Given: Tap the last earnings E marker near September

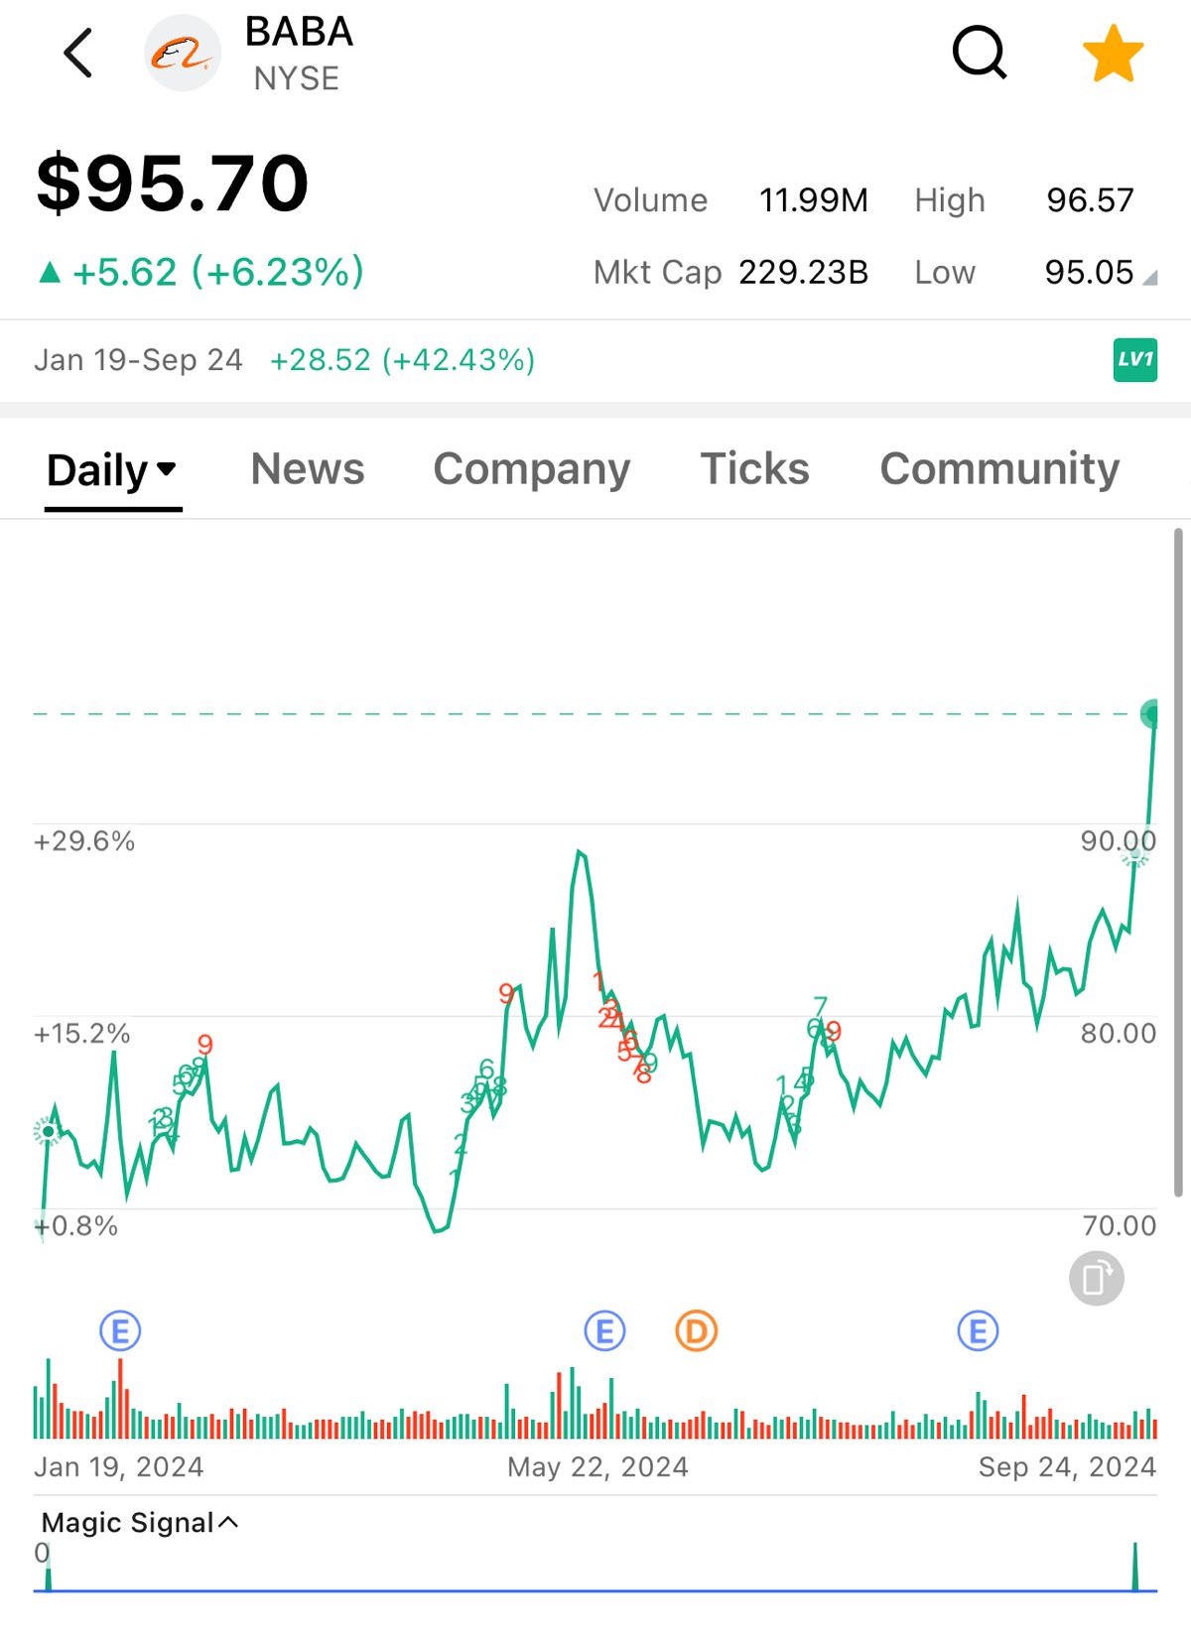Looking at the screenshot, I should 978,1331.
